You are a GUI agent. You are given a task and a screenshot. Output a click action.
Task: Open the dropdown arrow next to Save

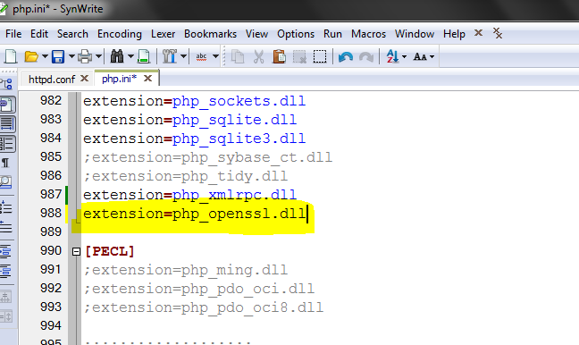click(71, 56)
